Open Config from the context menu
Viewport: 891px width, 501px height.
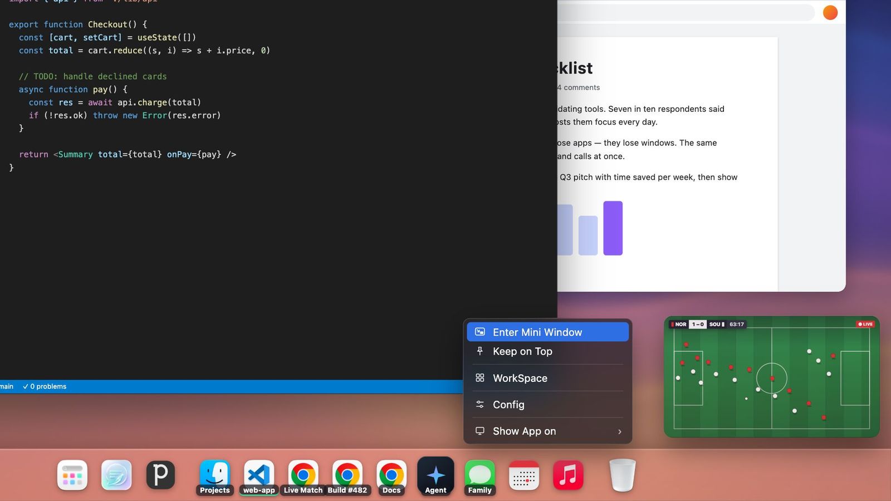[547, 405]
